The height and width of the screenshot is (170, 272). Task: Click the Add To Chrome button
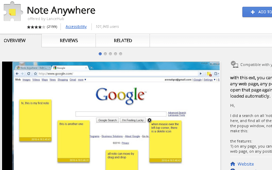(x=257, y=12)
